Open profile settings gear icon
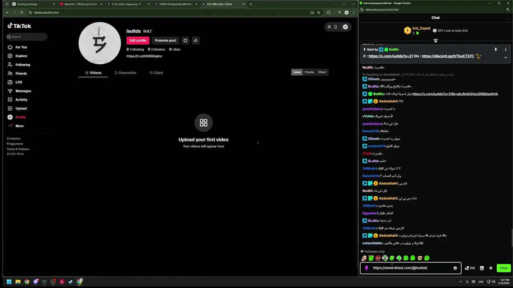The width and height of the screenshot is (513, 288). 185,40
